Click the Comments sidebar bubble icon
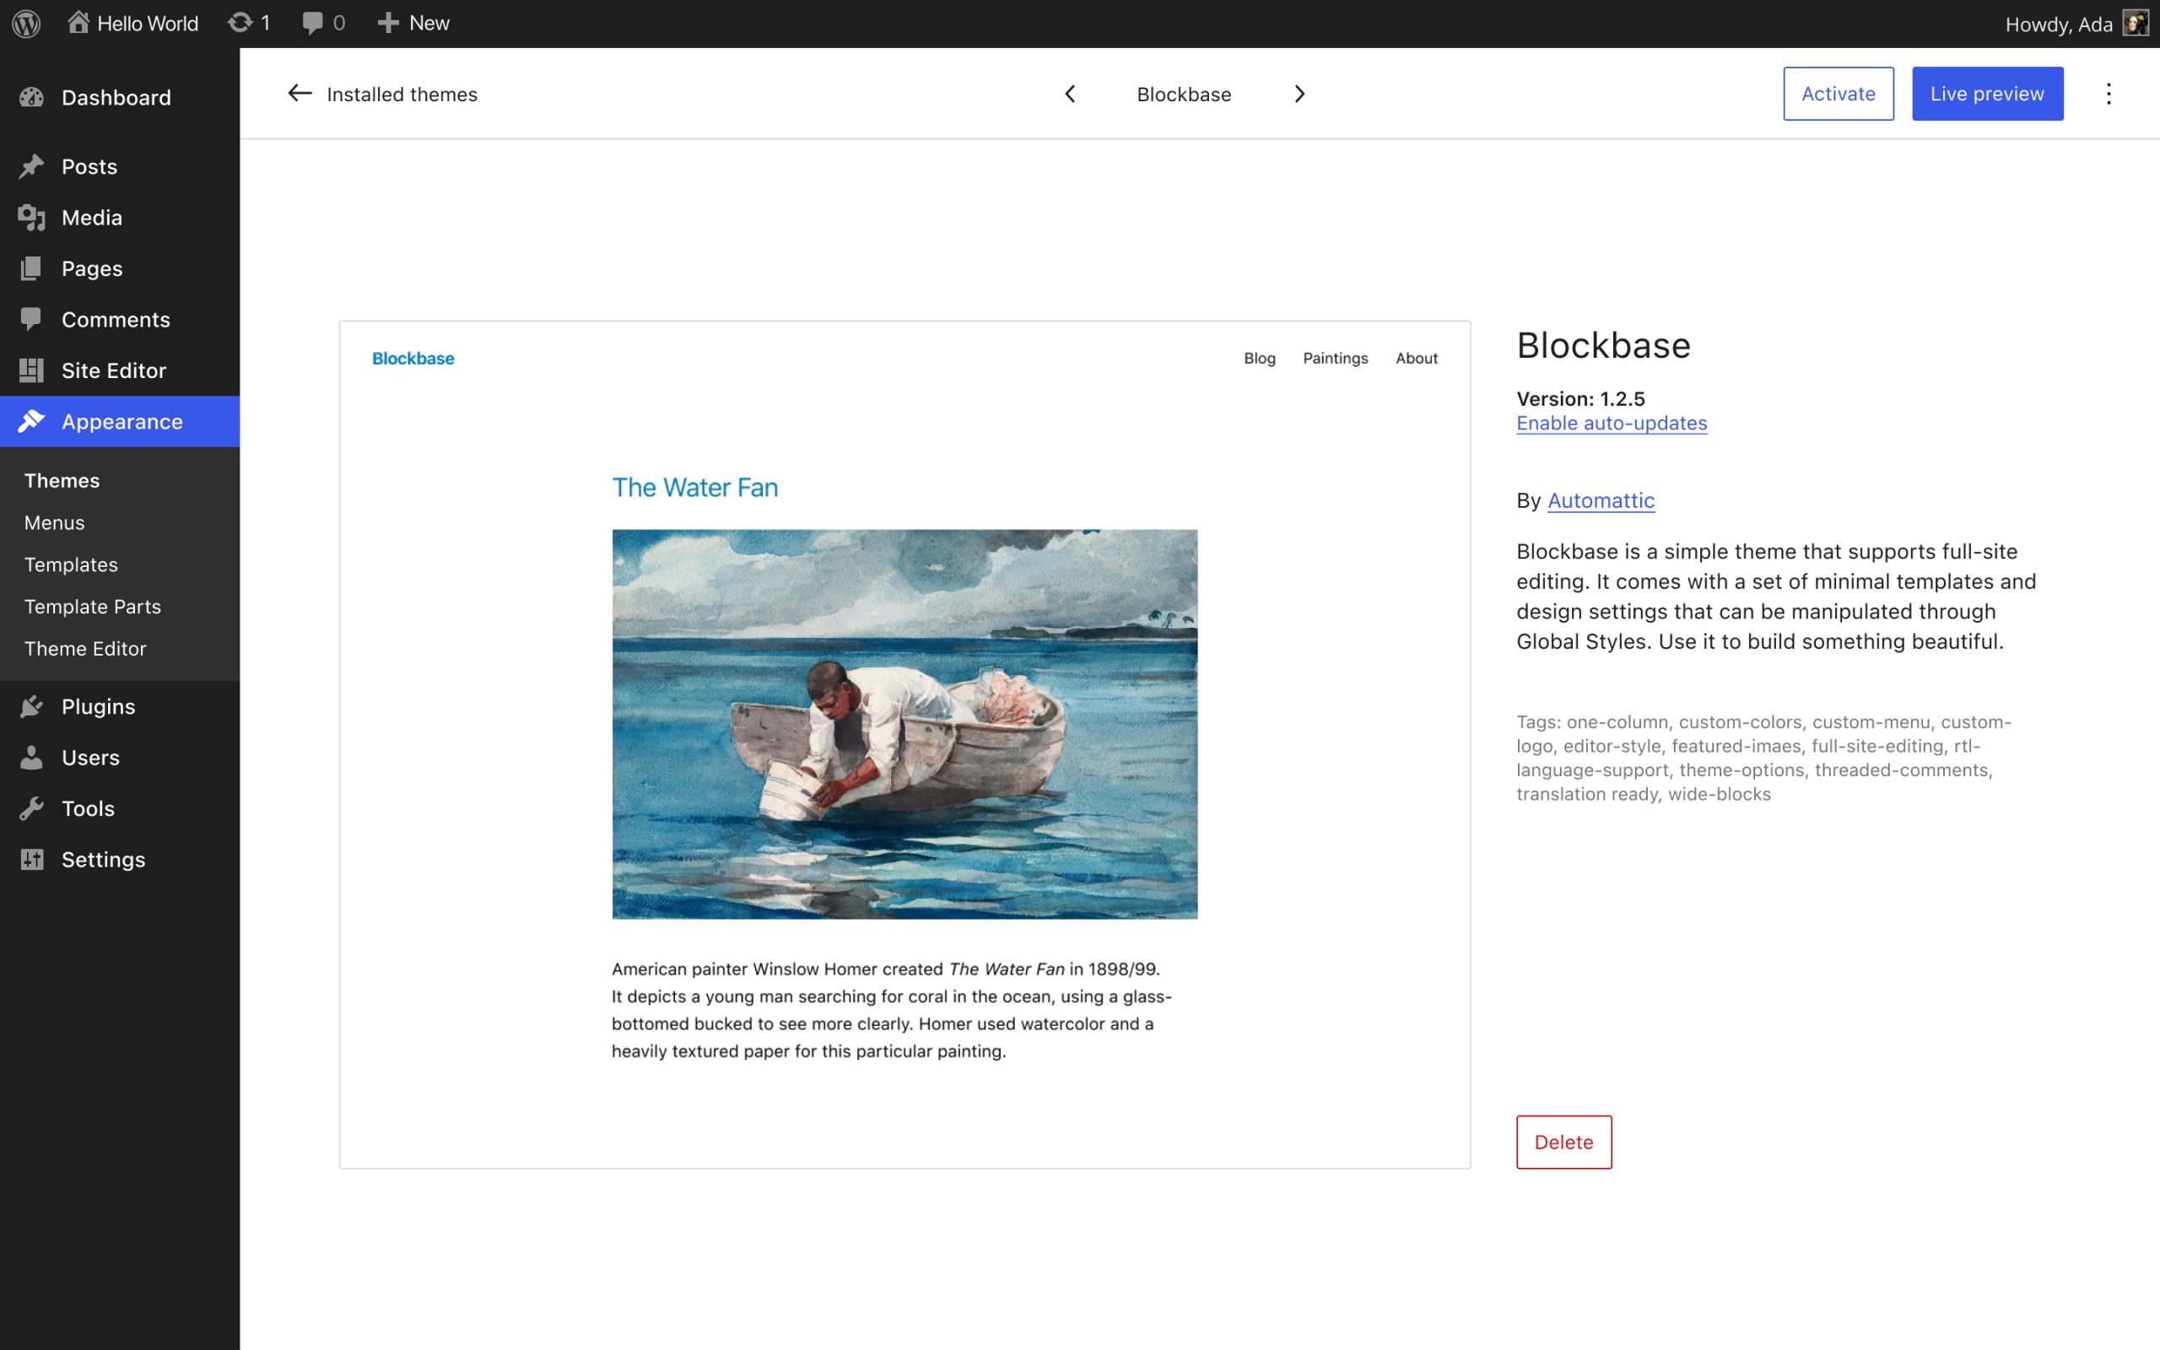This screenshot has height=1350, width=2160. (32, 319)
